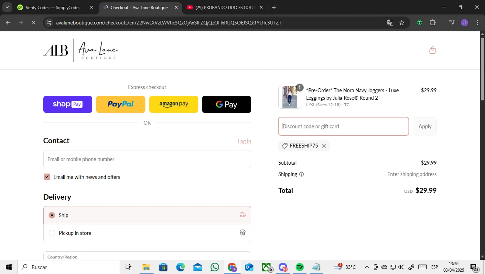View site information icon in address bar
Screen dimensions: 485x274
coord(49,23)
